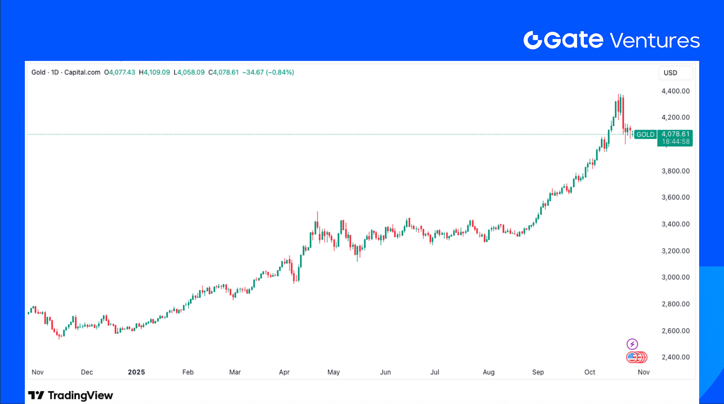
Task: Click the 2025 label on time axis
Action: [x=137, y=372]
